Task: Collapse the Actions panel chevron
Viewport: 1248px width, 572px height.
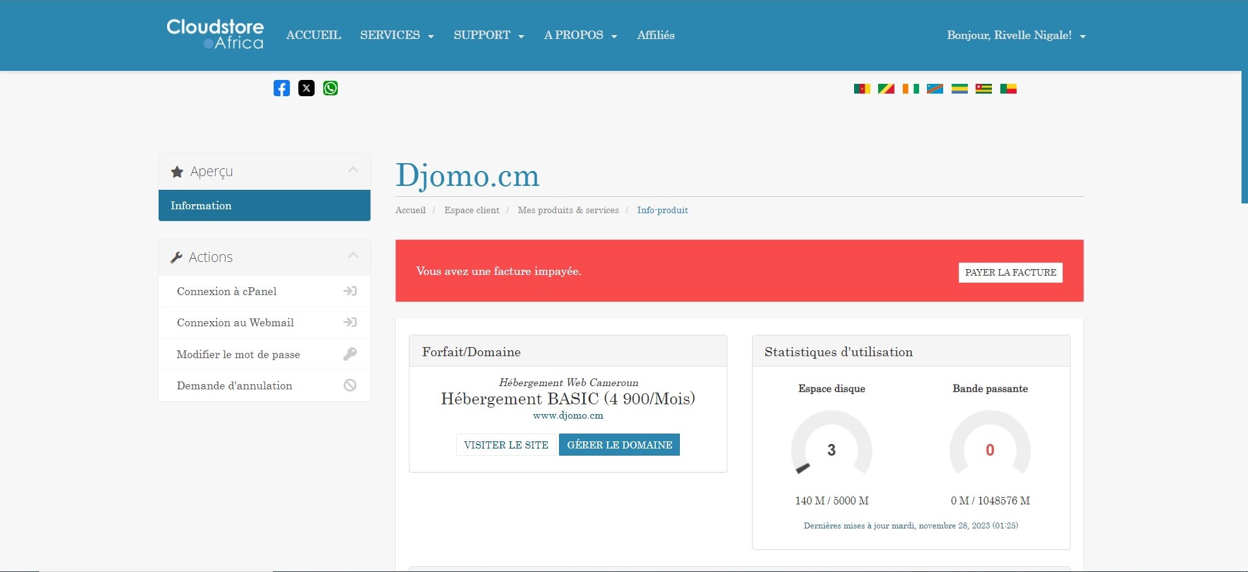Action: click(x=353, y=255)
